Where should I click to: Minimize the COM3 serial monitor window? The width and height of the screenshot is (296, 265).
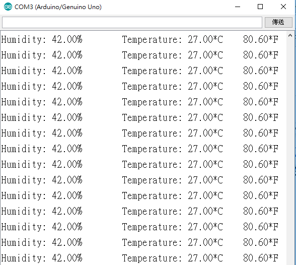238,7
